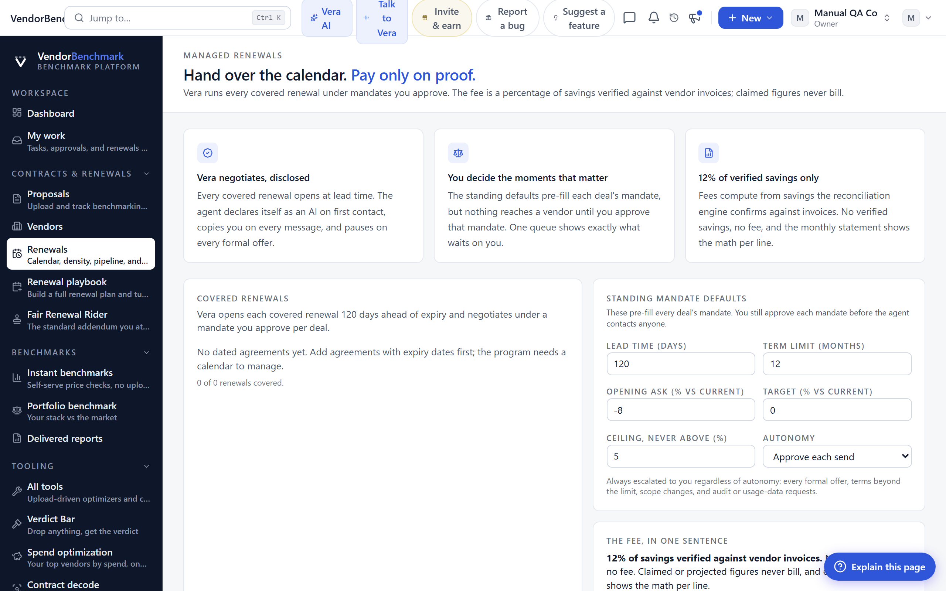Click Report a bug button

507,18
